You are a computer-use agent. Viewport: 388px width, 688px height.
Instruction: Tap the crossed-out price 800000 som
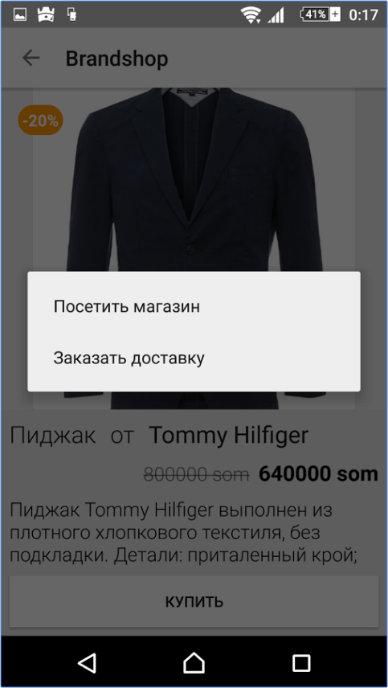(197, 474)
